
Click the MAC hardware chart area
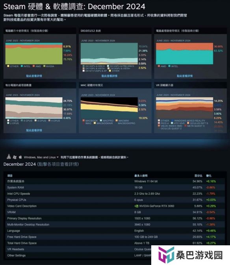pos(109,108)
